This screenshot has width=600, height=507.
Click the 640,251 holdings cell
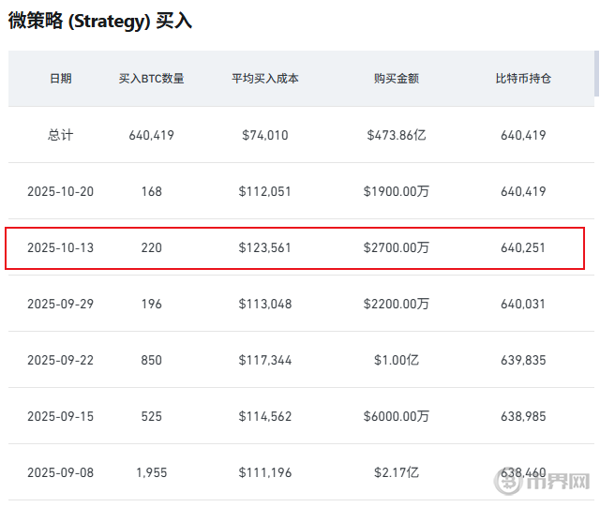coord(523,247)
